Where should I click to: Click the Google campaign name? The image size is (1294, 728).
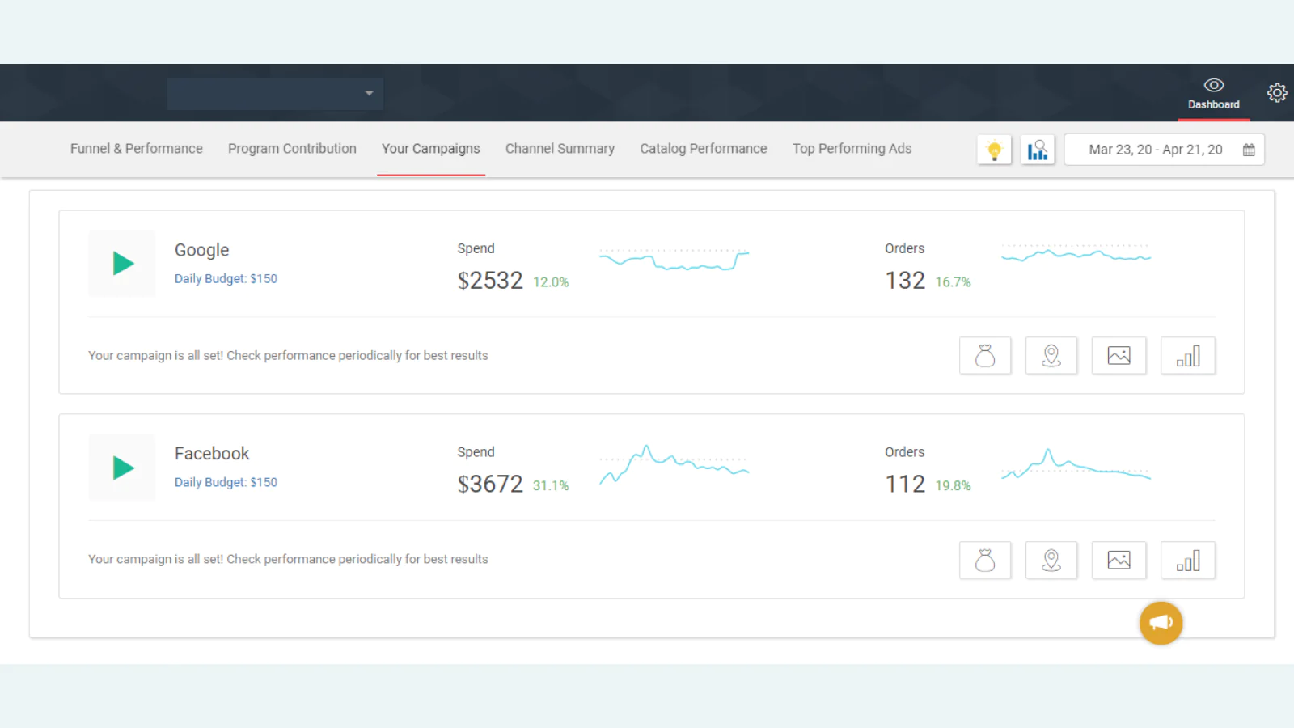tap(202, 250)
